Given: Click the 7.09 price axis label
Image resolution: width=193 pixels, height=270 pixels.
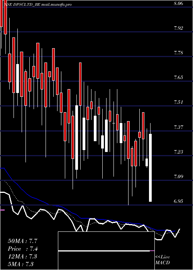Looking at the screenshot, I should tap(178, 177).
